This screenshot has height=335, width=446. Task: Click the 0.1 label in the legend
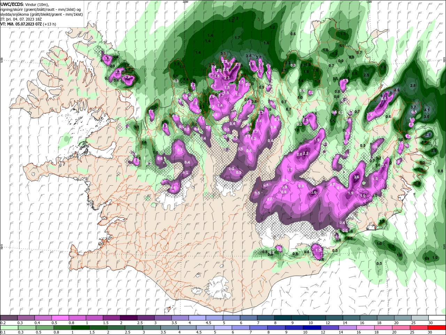tap(3, 333)
